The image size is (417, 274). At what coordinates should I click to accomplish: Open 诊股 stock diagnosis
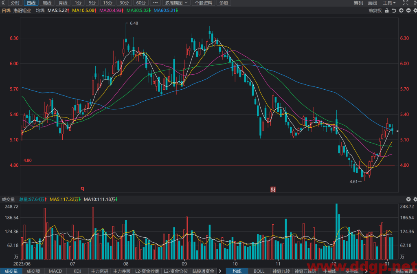pos(224,3)
